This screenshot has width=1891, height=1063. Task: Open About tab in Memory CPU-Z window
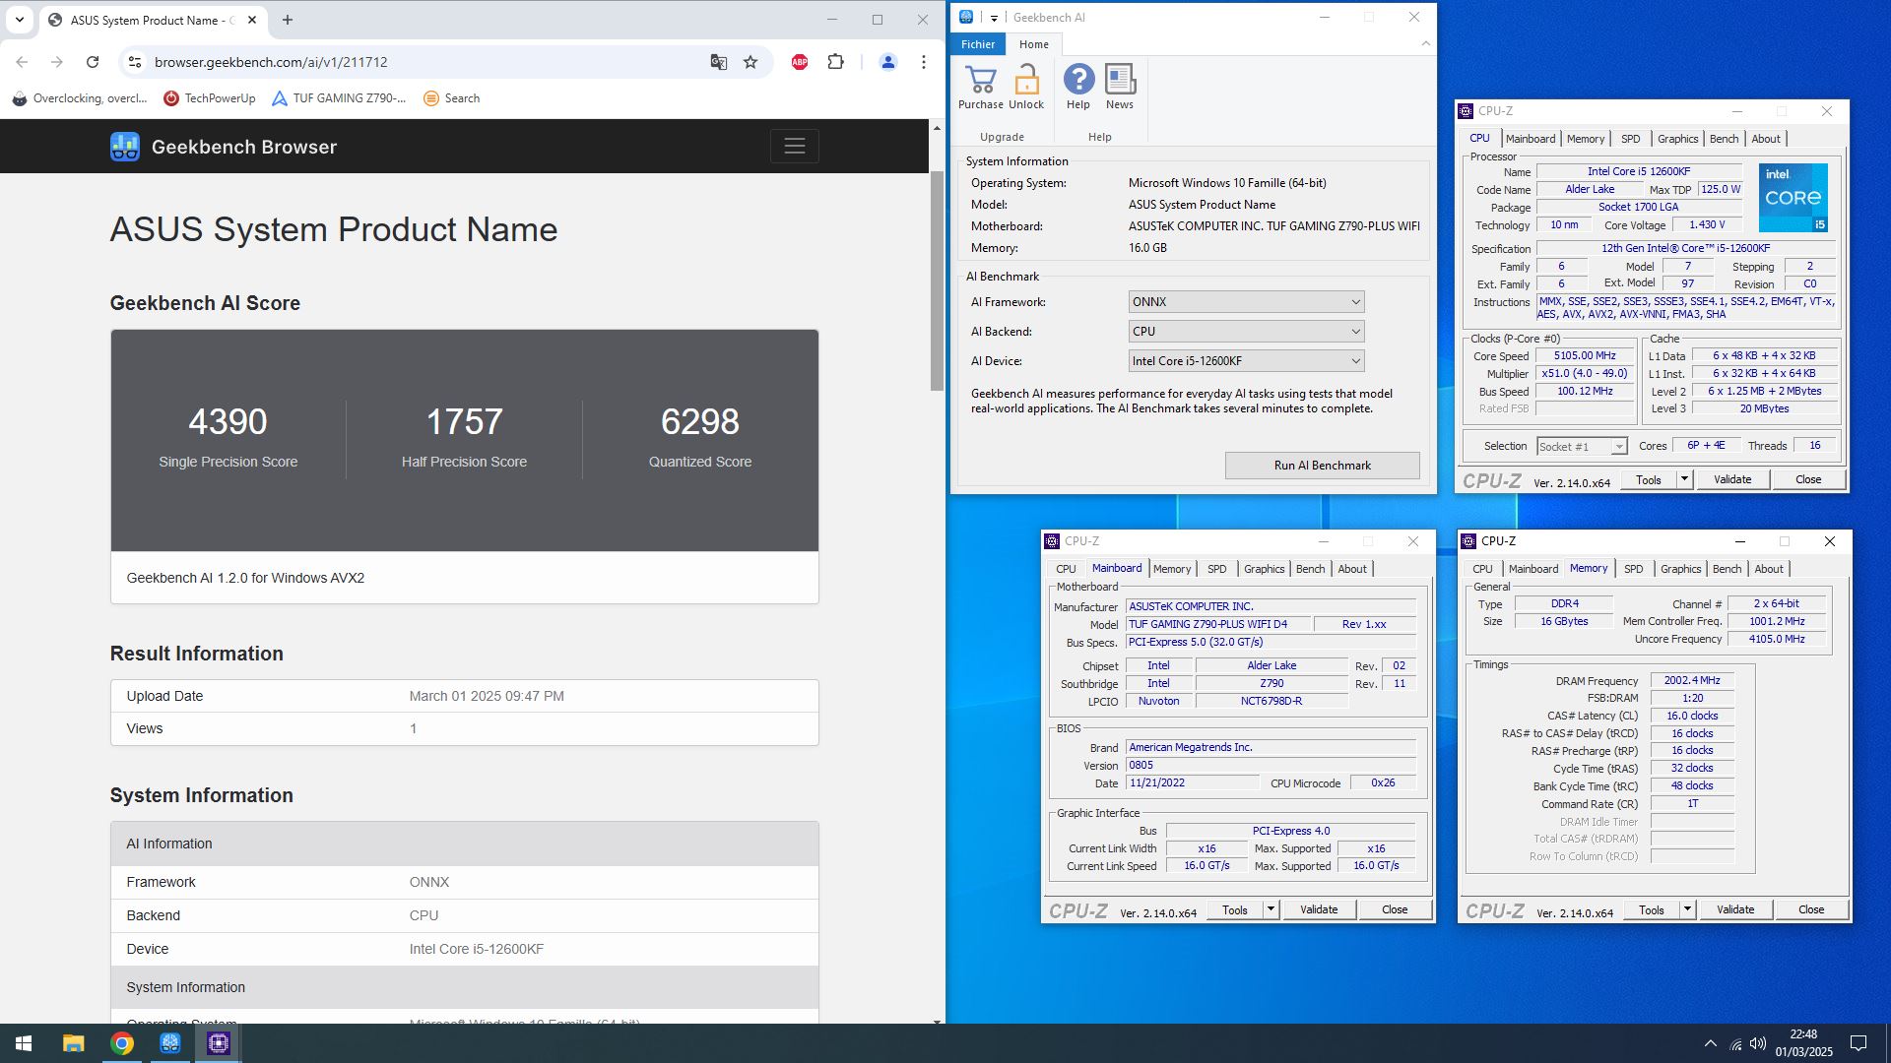point(1769,569)
